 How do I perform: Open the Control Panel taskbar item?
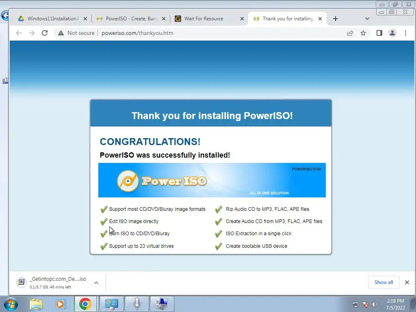point(111,304)
